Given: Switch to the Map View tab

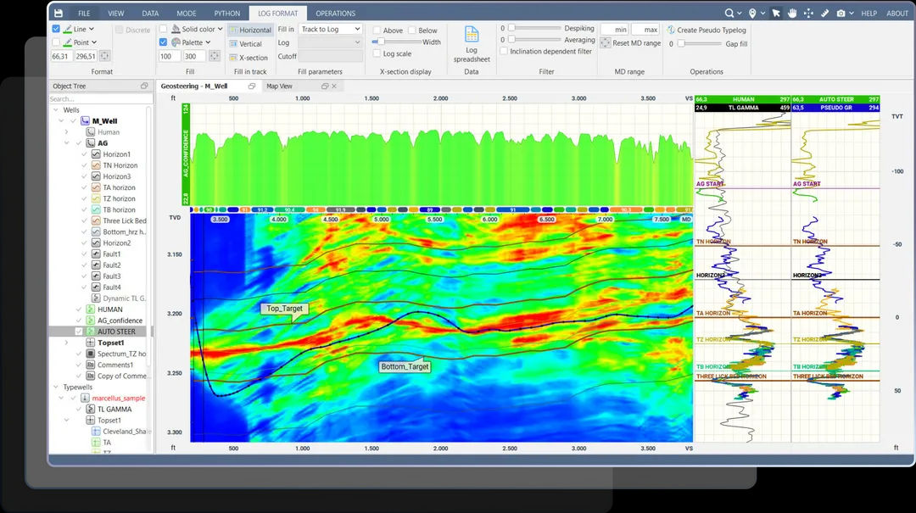Looking at the screenshot, I should click(279, 86).
